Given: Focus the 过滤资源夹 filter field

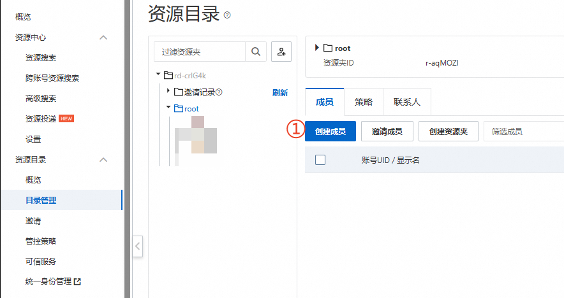Looking at the screenshot, I should pos(200,52).
